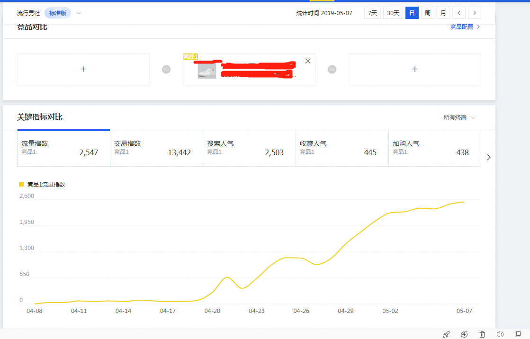Select the 搜索人气 metric card
The width and height of the screenshot is (530, 339).
tap(249, 147)
